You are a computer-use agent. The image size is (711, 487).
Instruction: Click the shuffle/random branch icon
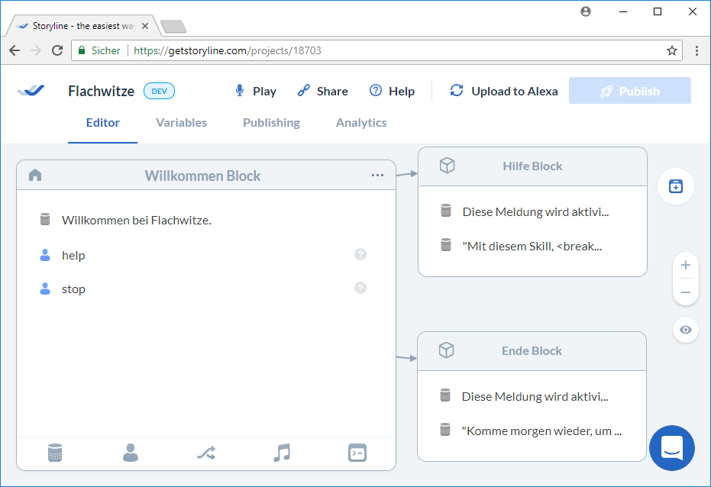pyautogui.click(x=206, y=453)
